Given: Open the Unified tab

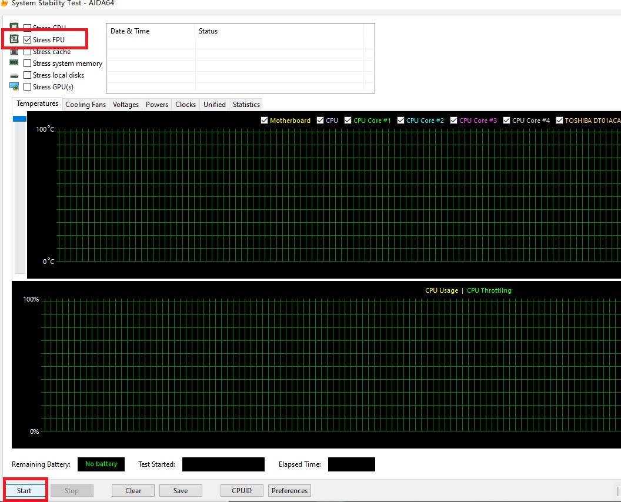Looking at the screenshot, I should pos(214,105).
